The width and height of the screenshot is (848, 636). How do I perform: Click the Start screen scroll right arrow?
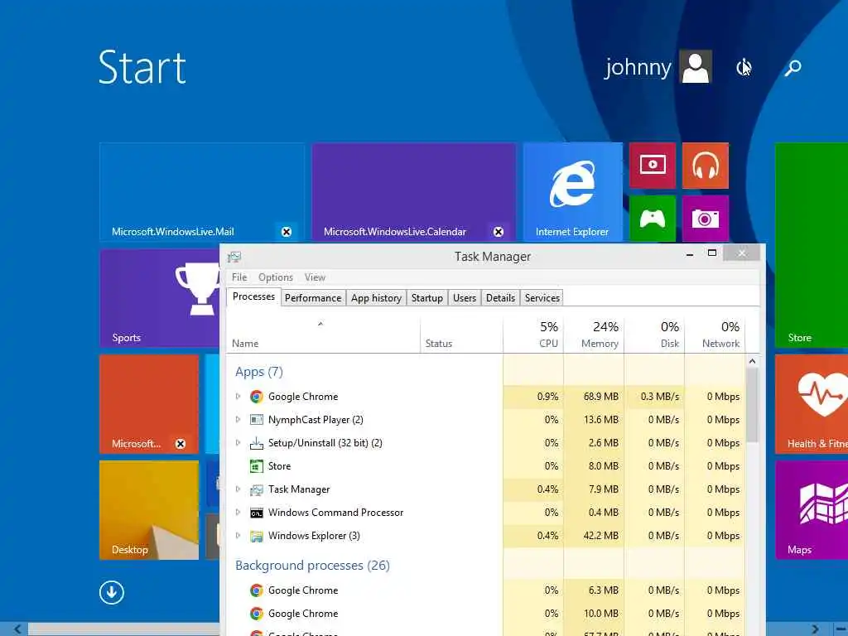[x=815, y=629]
